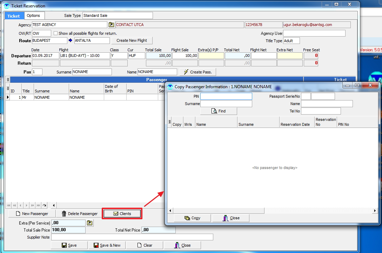Open the Agency User dropdown field
Screen dimensions: 382x253
pyautogui.click(x=314, y=33)
